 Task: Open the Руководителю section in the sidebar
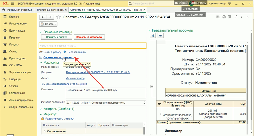(18, 24)
